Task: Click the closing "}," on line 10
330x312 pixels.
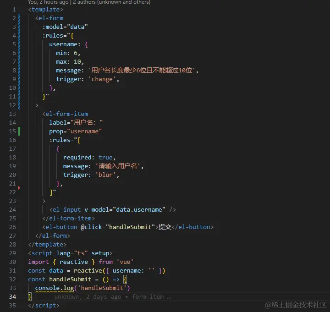Action: 52,88
